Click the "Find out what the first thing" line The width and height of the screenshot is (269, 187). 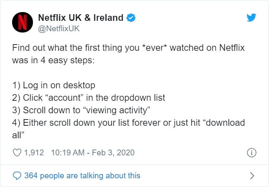pos(128,48)
